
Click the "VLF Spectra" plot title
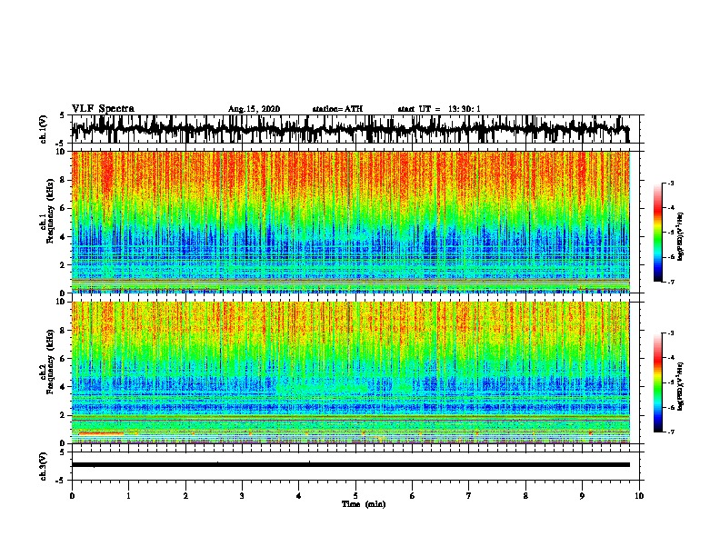point(103,109)
